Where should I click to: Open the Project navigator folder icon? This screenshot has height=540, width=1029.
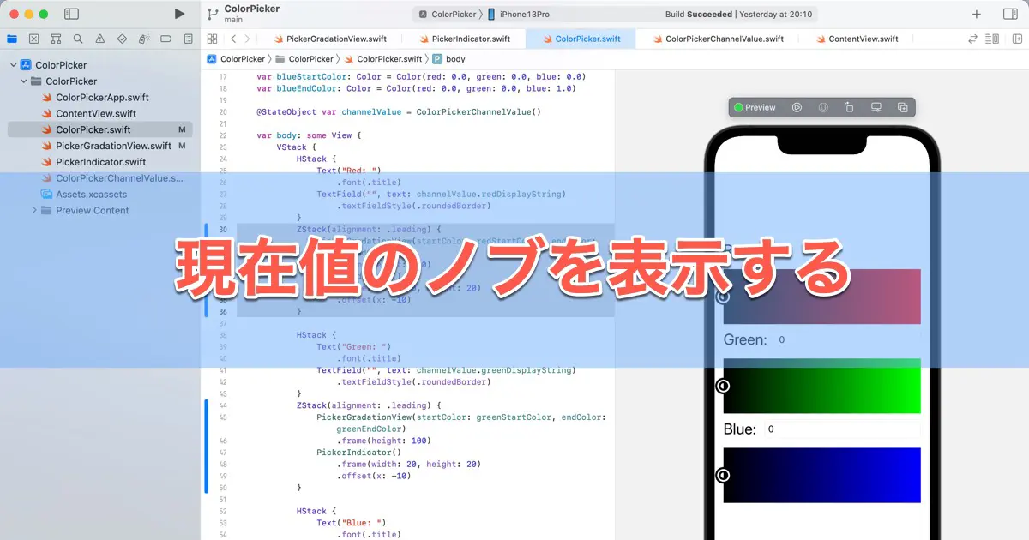11,39
